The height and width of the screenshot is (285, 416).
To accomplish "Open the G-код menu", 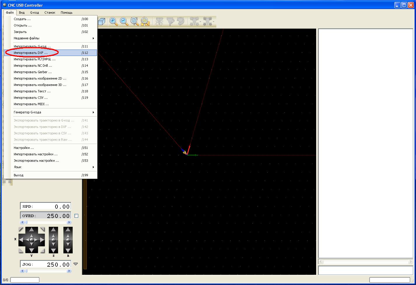I will click(x=34, y=13).
